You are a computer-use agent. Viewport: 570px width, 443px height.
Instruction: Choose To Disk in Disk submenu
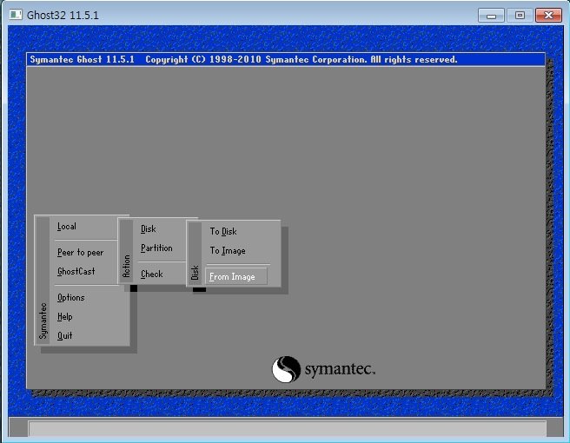(x=223, y=232)
